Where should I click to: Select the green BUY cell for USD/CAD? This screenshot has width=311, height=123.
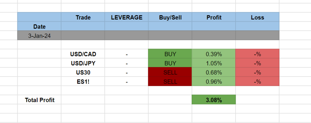pyautogui.click(x=170, y=54)
